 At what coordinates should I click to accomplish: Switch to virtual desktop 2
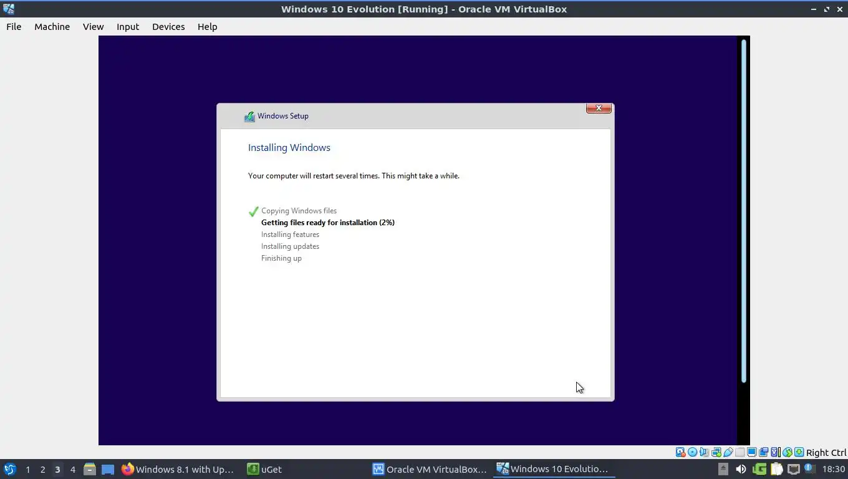pyautogui.click(x=42, y=469)
